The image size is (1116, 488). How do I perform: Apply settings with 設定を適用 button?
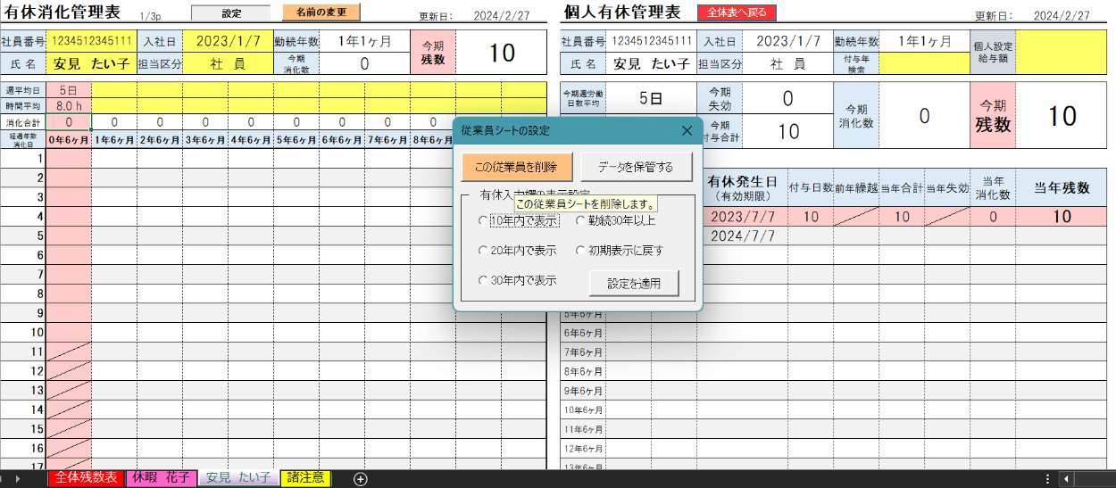(635, 284)
